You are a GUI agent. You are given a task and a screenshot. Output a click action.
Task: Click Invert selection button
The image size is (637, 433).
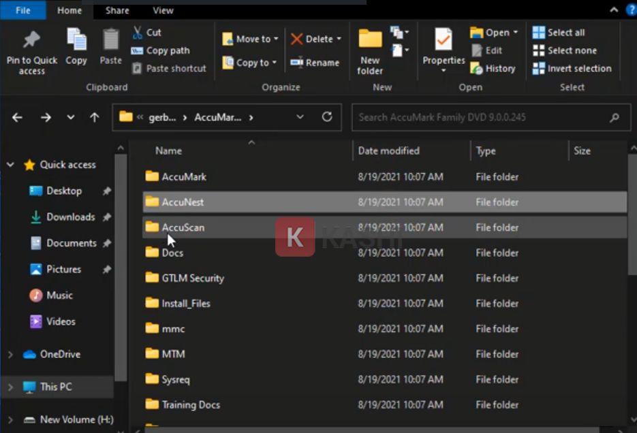[x=572, y=68]
